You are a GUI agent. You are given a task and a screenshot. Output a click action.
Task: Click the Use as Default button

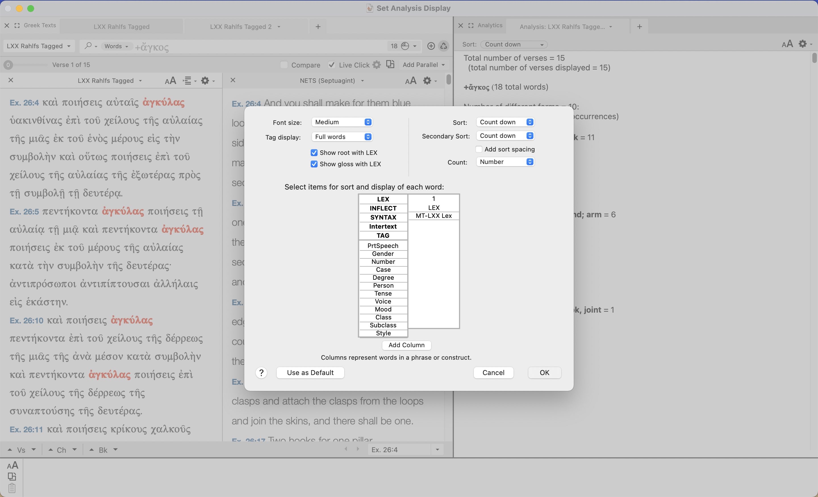coord(310,373)
